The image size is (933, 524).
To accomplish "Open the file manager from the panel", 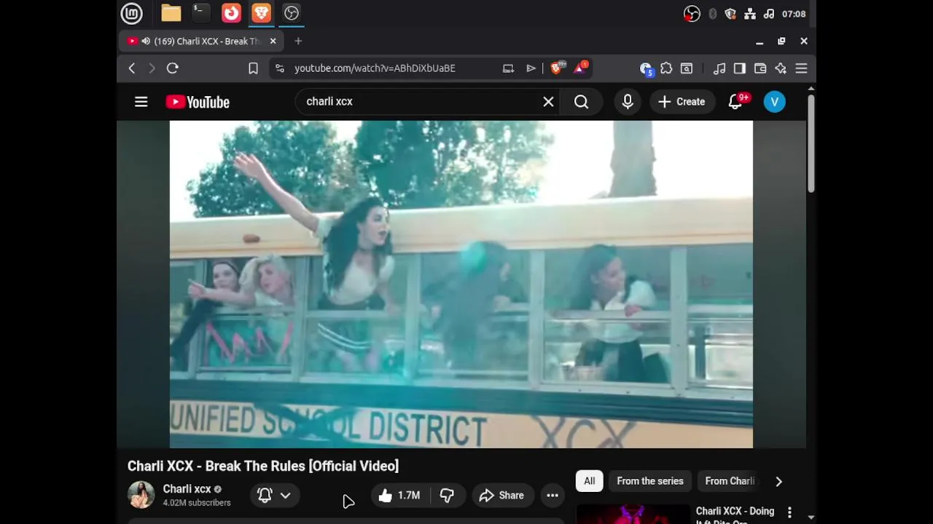I will 171,13.
